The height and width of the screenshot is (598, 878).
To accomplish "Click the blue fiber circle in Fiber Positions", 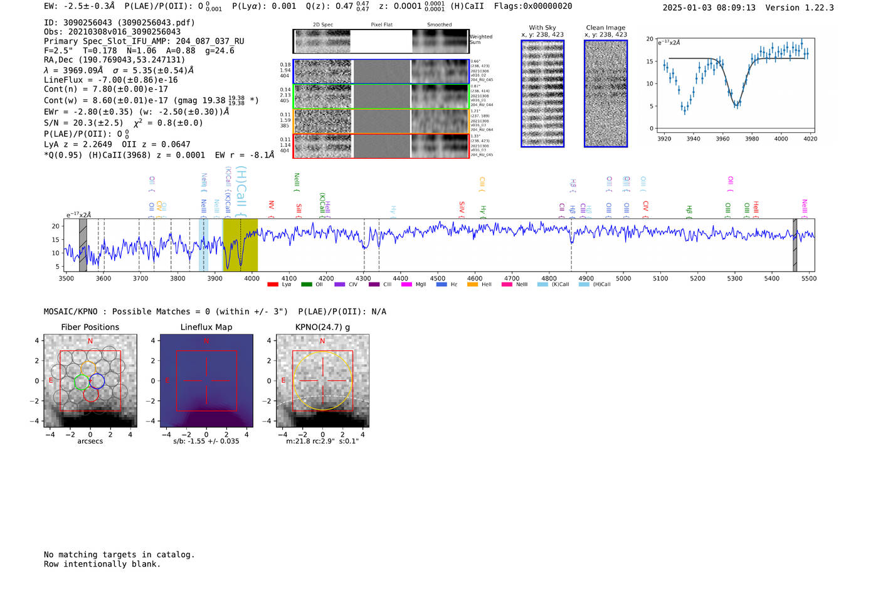I will coord(97,381).
